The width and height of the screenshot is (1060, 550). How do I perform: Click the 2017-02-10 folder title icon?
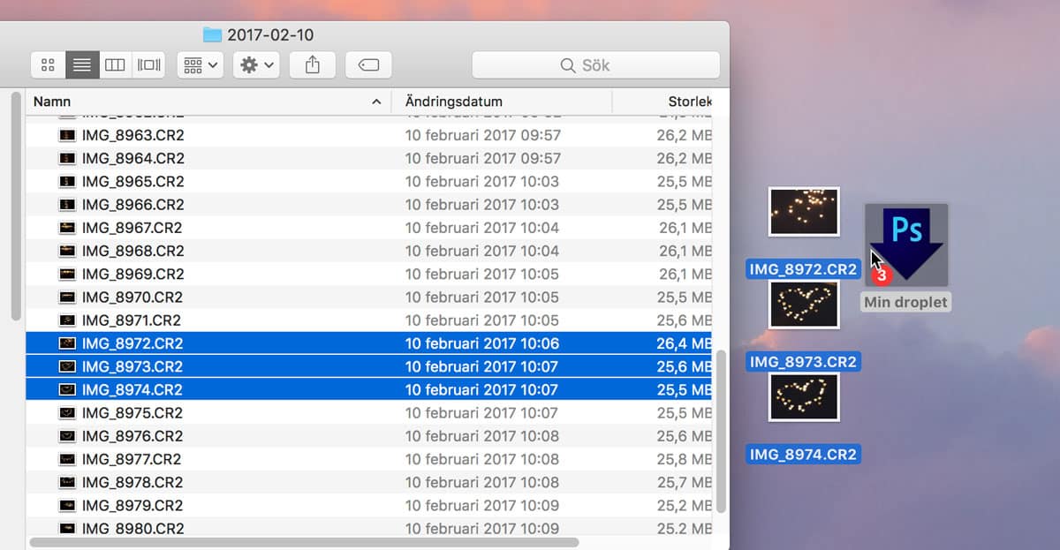(212, 35)
